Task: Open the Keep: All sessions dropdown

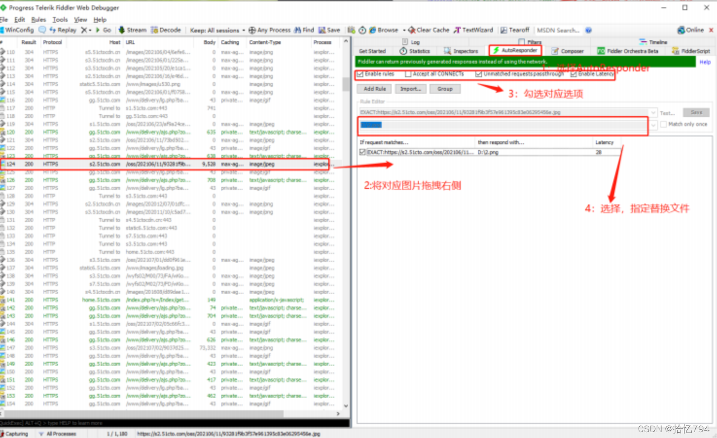Action: [217, 30]
